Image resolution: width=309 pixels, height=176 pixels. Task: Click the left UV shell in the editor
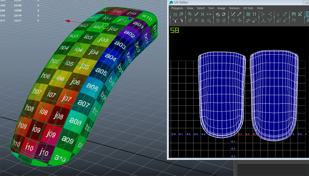pos(222,94)
